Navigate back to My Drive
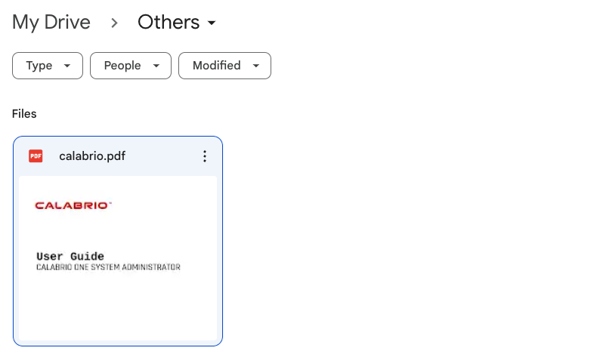Viewport: 597px width, 360px height. pos(51,23)
